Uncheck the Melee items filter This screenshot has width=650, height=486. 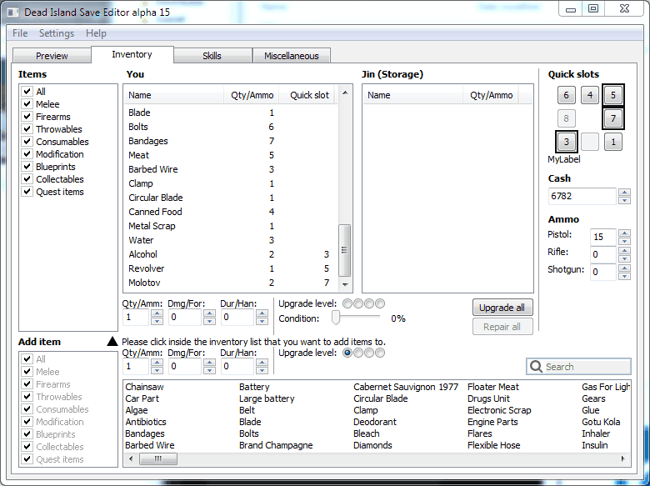(27, 104)
